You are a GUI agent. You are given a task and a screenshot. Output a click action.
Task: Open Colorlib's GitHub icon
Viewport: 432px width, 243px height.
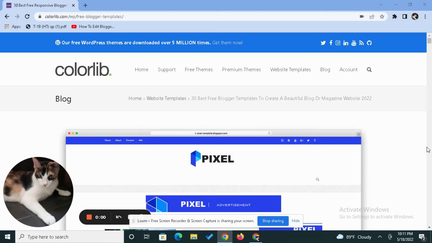pyautogui.click(x=369, y=43)
